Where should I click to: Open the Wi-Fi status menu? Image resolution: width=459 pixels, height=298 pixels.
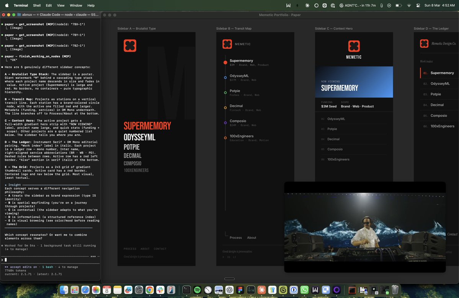(x=409, y=5)
